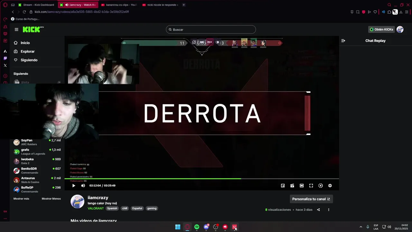The height and width of the screenshot is (232, 412).
Task: Open the clip creation icon in the player
Action: (x=292, y=186)
